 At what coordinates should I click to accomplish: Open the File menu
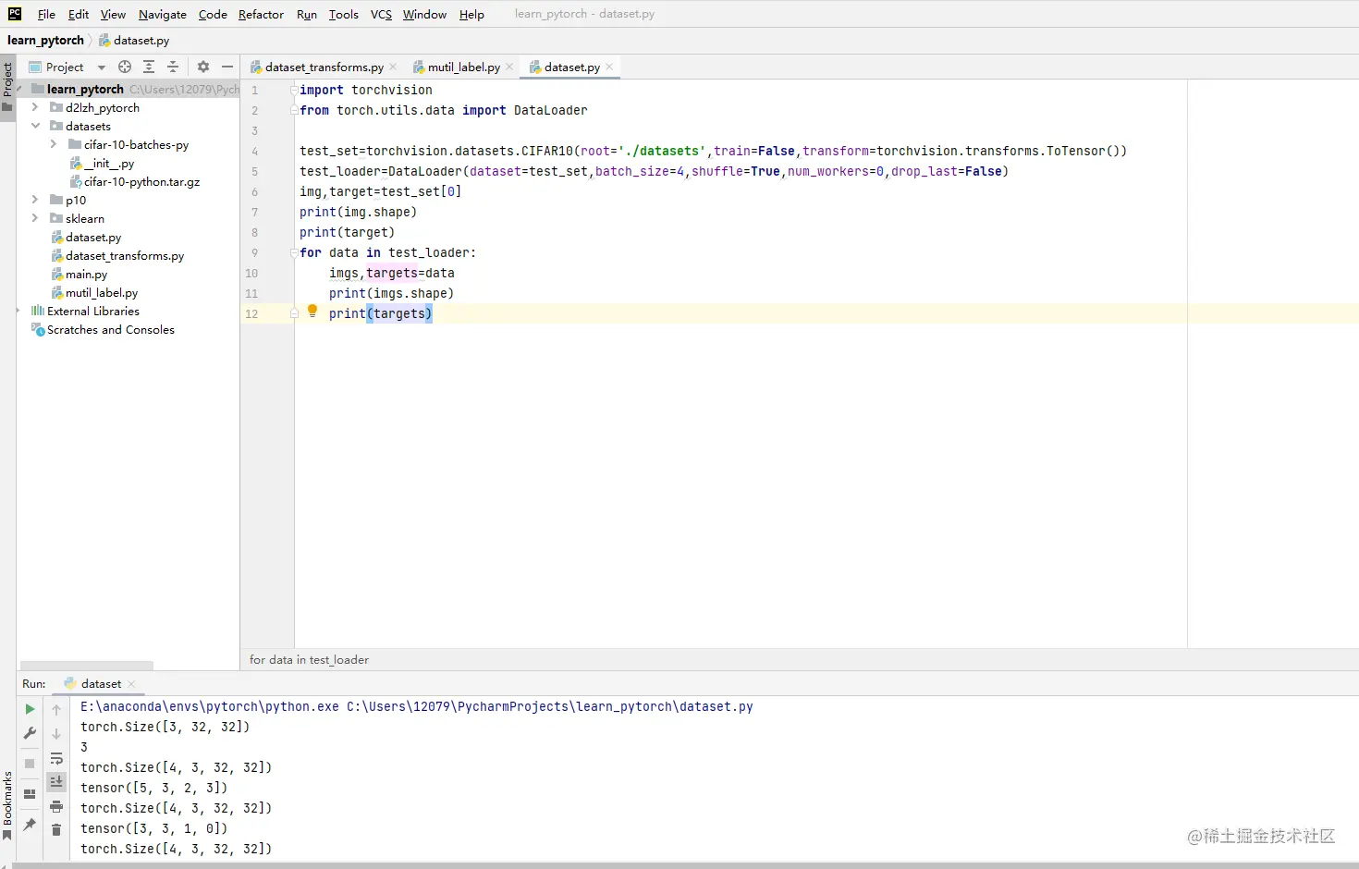[46, 14]
